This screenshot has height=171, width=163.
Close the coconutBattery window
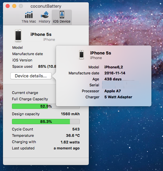click(x=8, y=6)
